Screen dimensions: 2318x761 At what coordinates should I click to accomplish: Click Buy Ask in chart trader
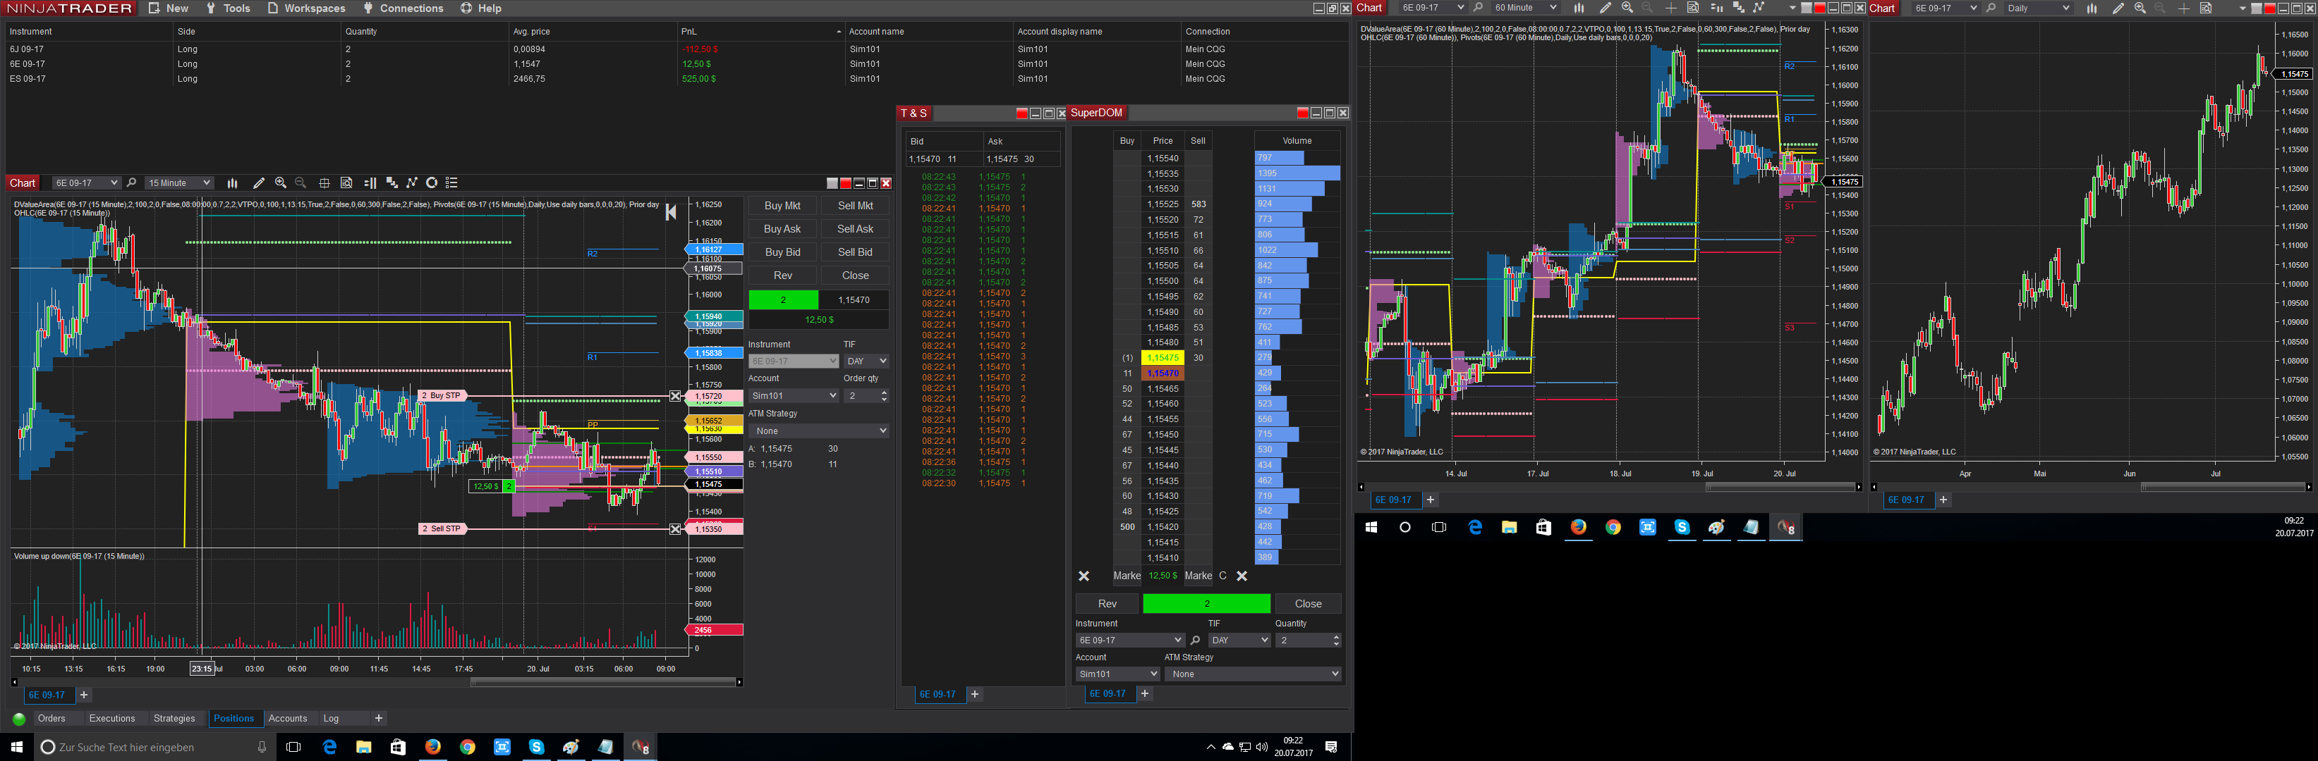pos(783,229)
